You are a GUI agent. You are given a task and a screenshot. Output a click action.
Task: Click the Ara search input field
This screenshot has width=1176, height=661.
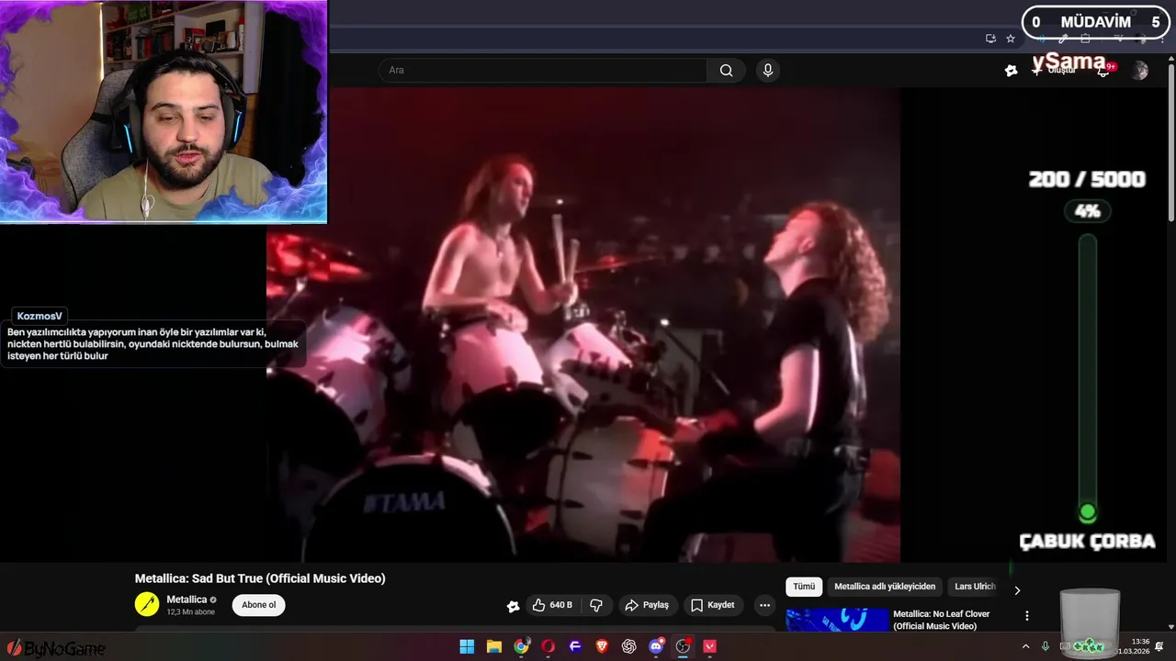(542, 71)
